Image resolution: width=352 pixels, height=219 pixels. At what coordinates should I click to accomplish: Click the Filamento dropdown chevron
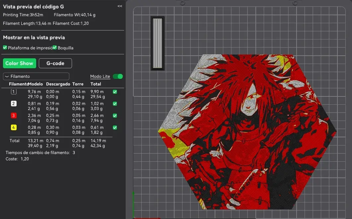click(x=7, y=76)
